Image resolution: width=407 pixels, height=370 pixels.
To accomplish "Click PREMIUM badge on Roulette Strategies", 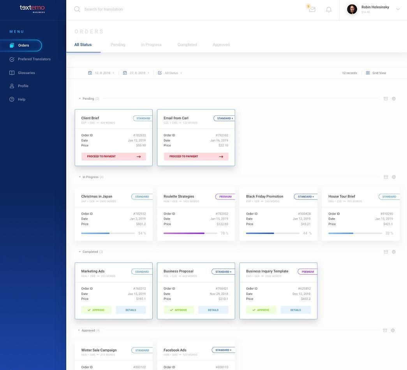I will click(x=225, y=197).
